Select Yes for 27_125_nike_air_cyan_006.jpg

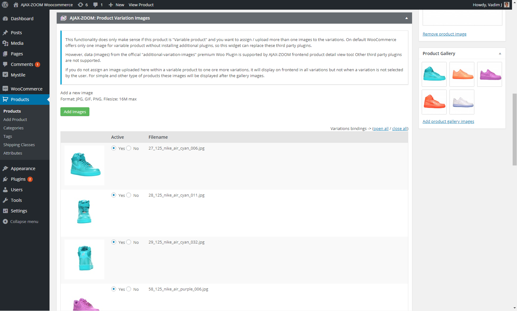[x=114, y=148]
